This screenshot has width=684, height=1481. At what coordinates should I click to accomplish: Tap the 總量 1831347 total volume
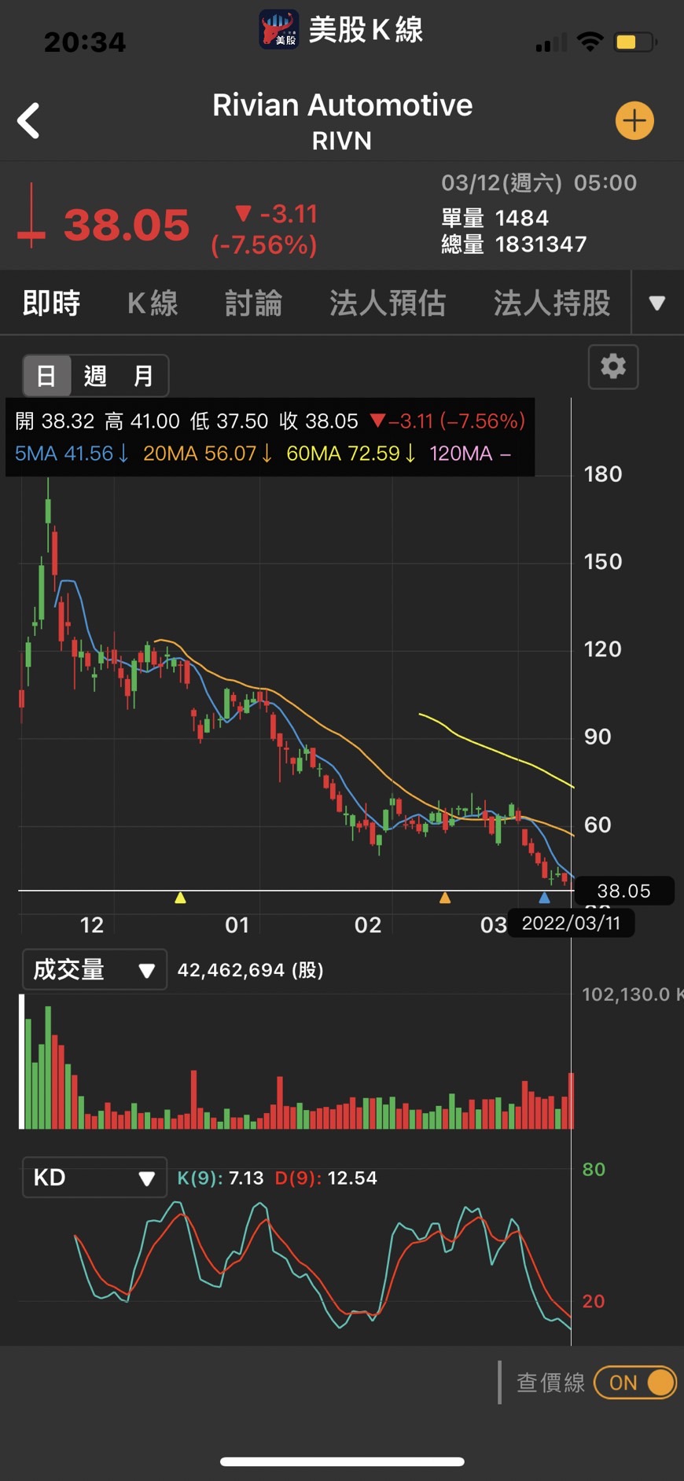pos(514,244)
